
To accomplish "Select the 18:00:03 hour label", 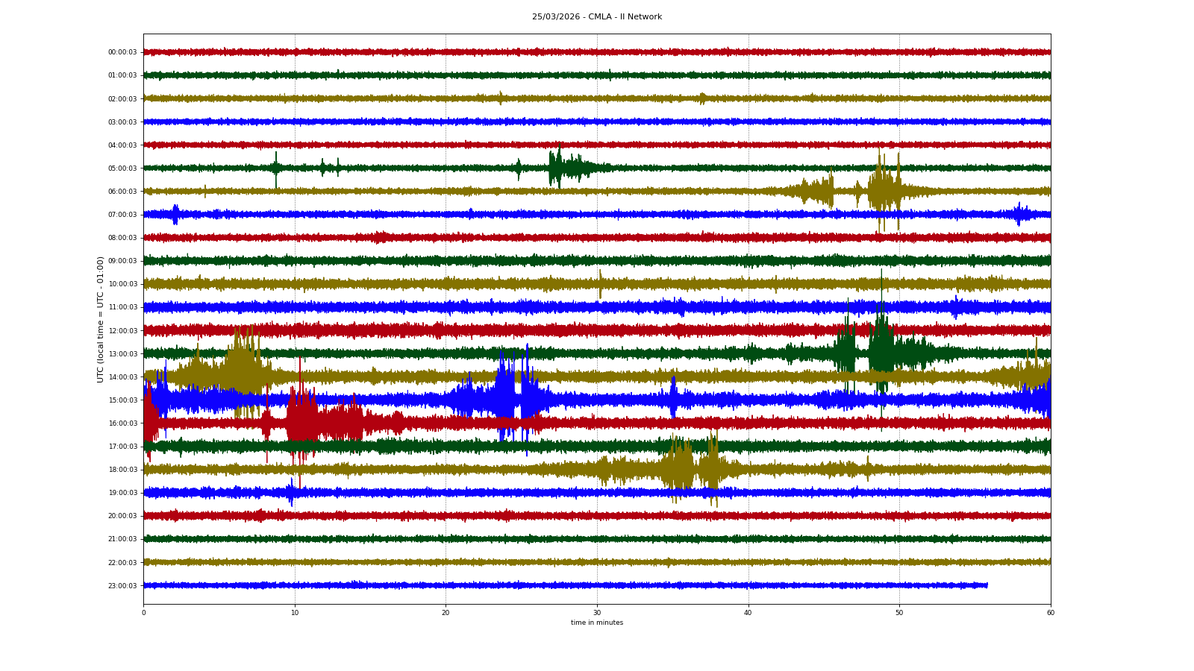I will point(122,470).
